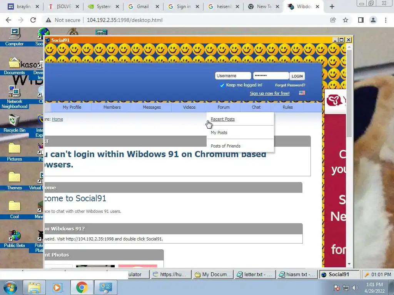Open a new Chrome tab
Viewport: 394px width, 295px height.
332,7
